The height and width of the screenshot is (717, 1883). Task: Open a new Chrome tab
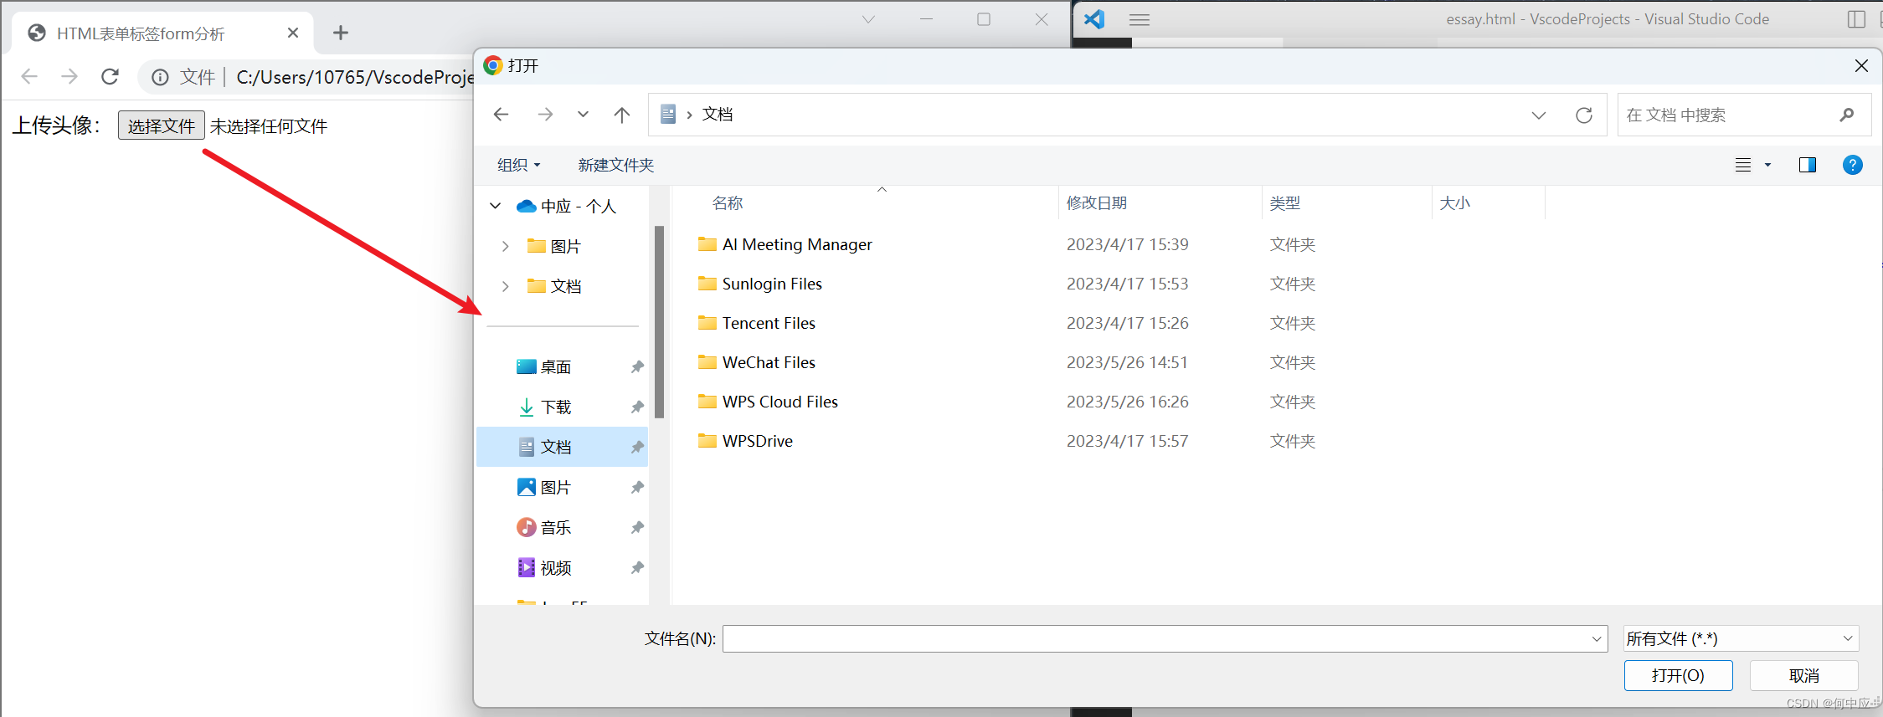340,33
